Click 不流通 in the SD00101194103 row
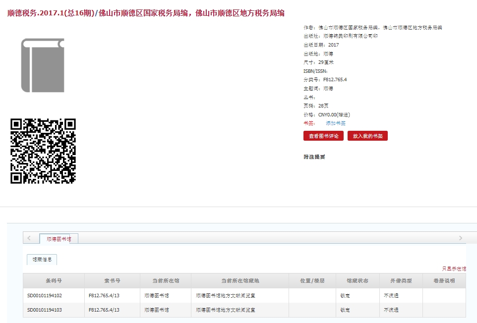The width and height of the screenshot is (477, 323). pos(391,310)
